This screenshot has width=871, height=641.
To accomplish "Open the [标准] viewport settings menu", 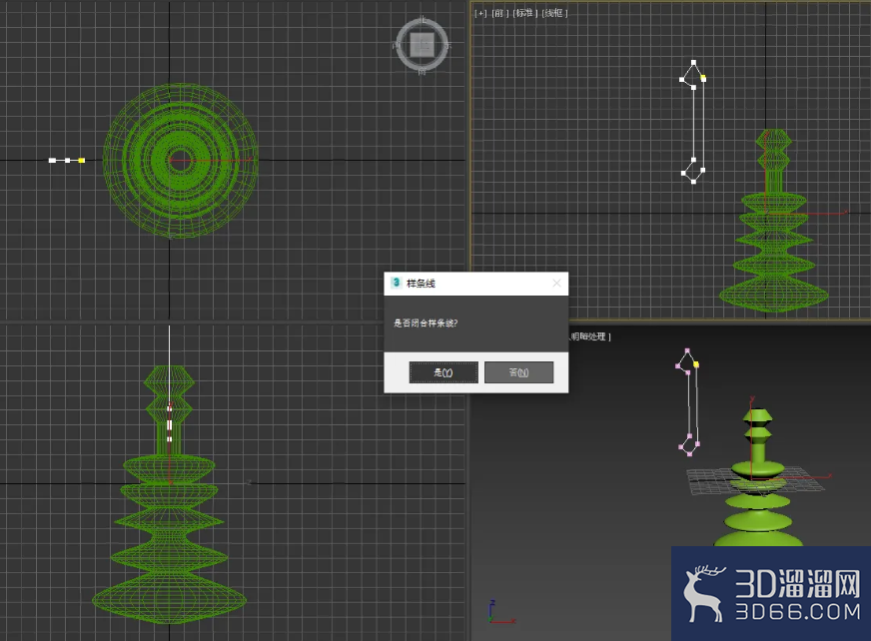I will click(x=525, y=13).
